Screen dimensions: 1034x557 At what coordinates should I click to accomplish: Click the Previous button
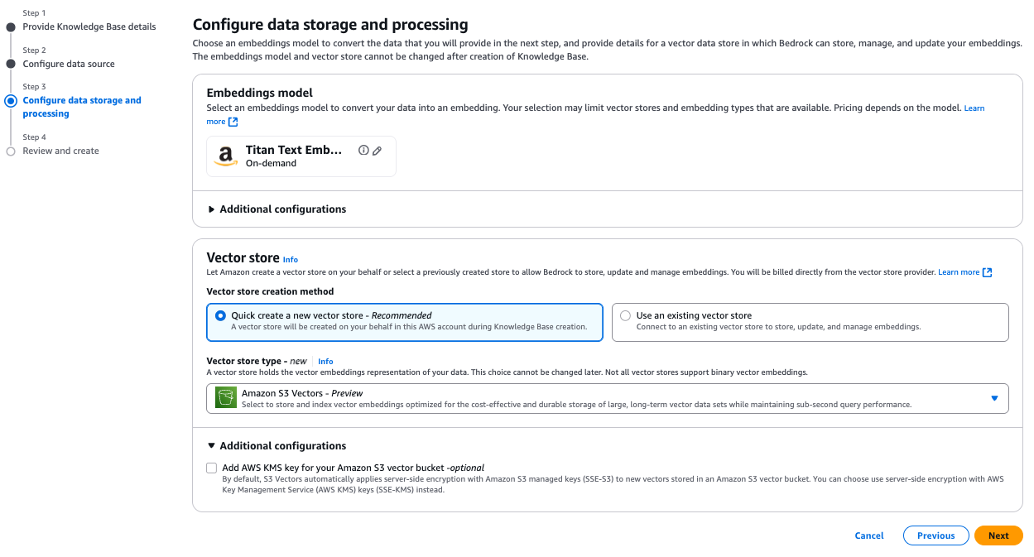point(935,535)
